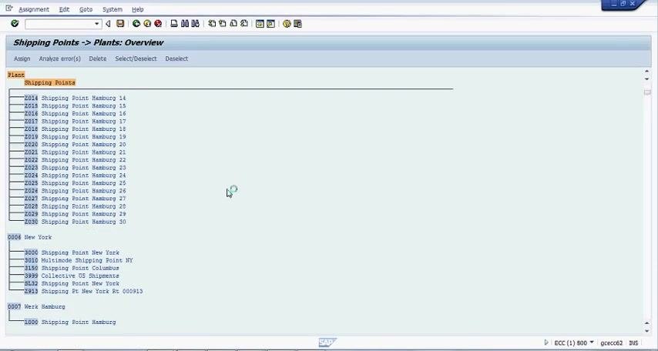This screenshot has width=658, height=351.
Task: Click the Create New Session icon
Action: (x=260, y=24)
